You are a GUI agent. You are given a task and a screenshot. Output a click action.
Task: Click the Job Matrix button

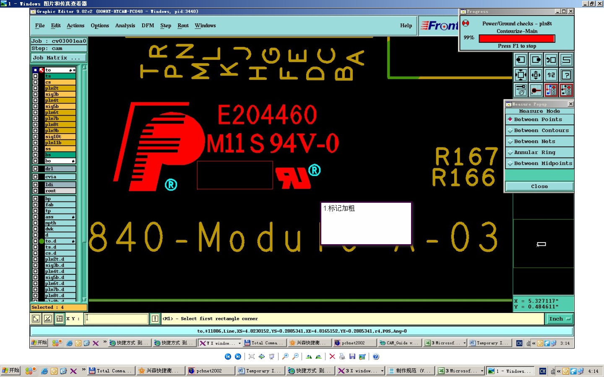[x=59, y=58]
